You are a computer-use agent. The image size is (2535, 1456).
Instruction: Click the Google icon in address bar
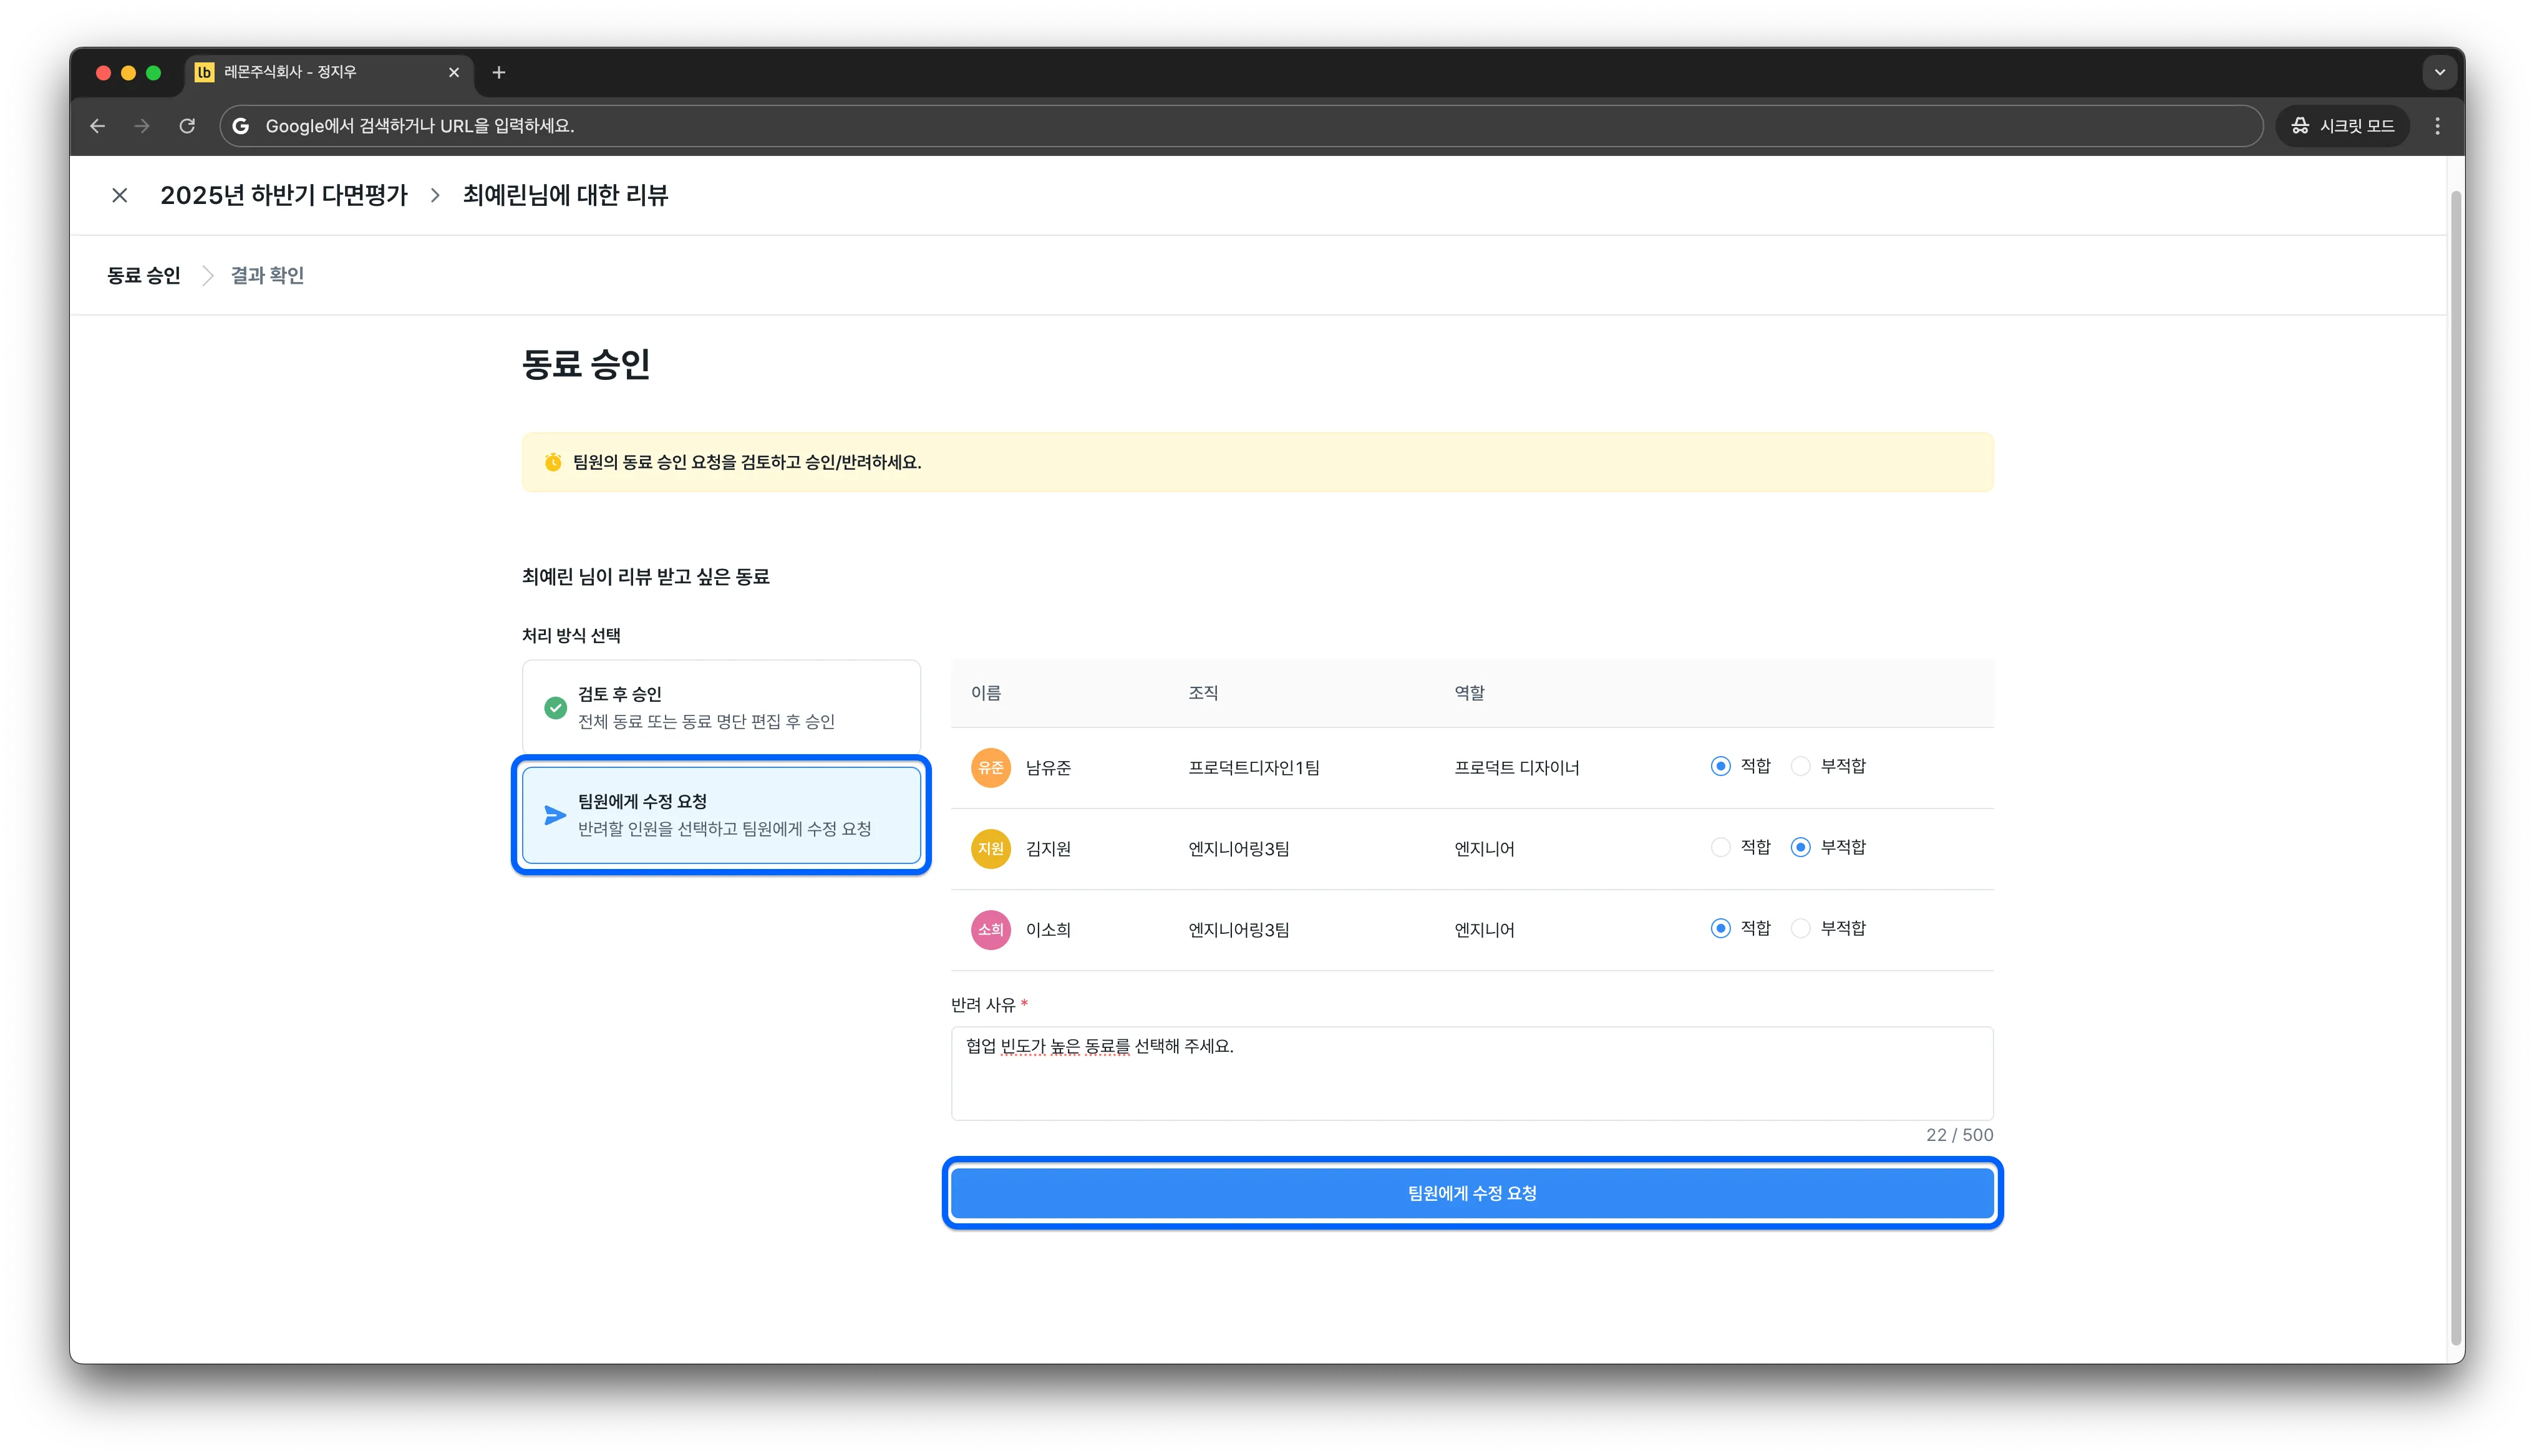241,126
